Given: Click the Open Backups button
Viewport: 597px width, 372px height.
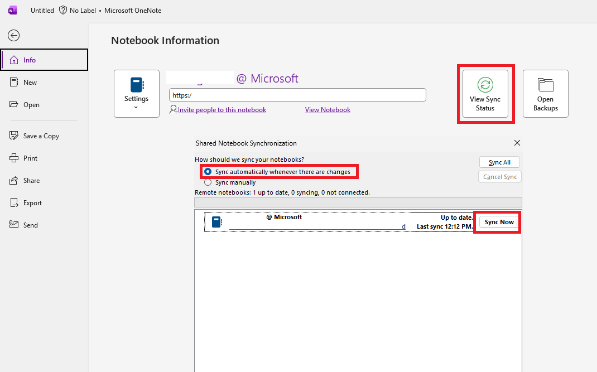Looking at the screenshot, I should tap(545, 94).
